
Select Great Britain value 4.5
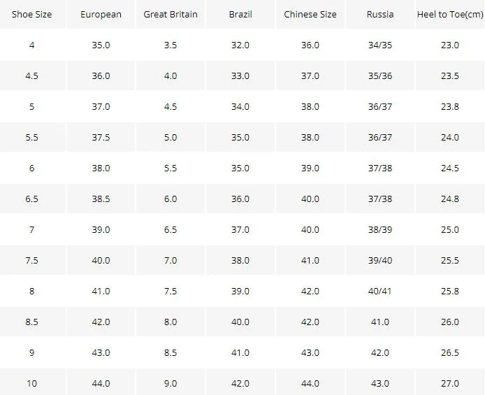coord(171,107)
